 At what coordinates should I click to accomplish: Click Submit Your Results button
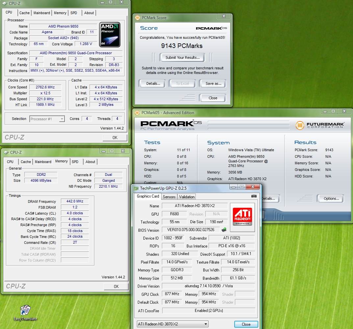point(182,58)
